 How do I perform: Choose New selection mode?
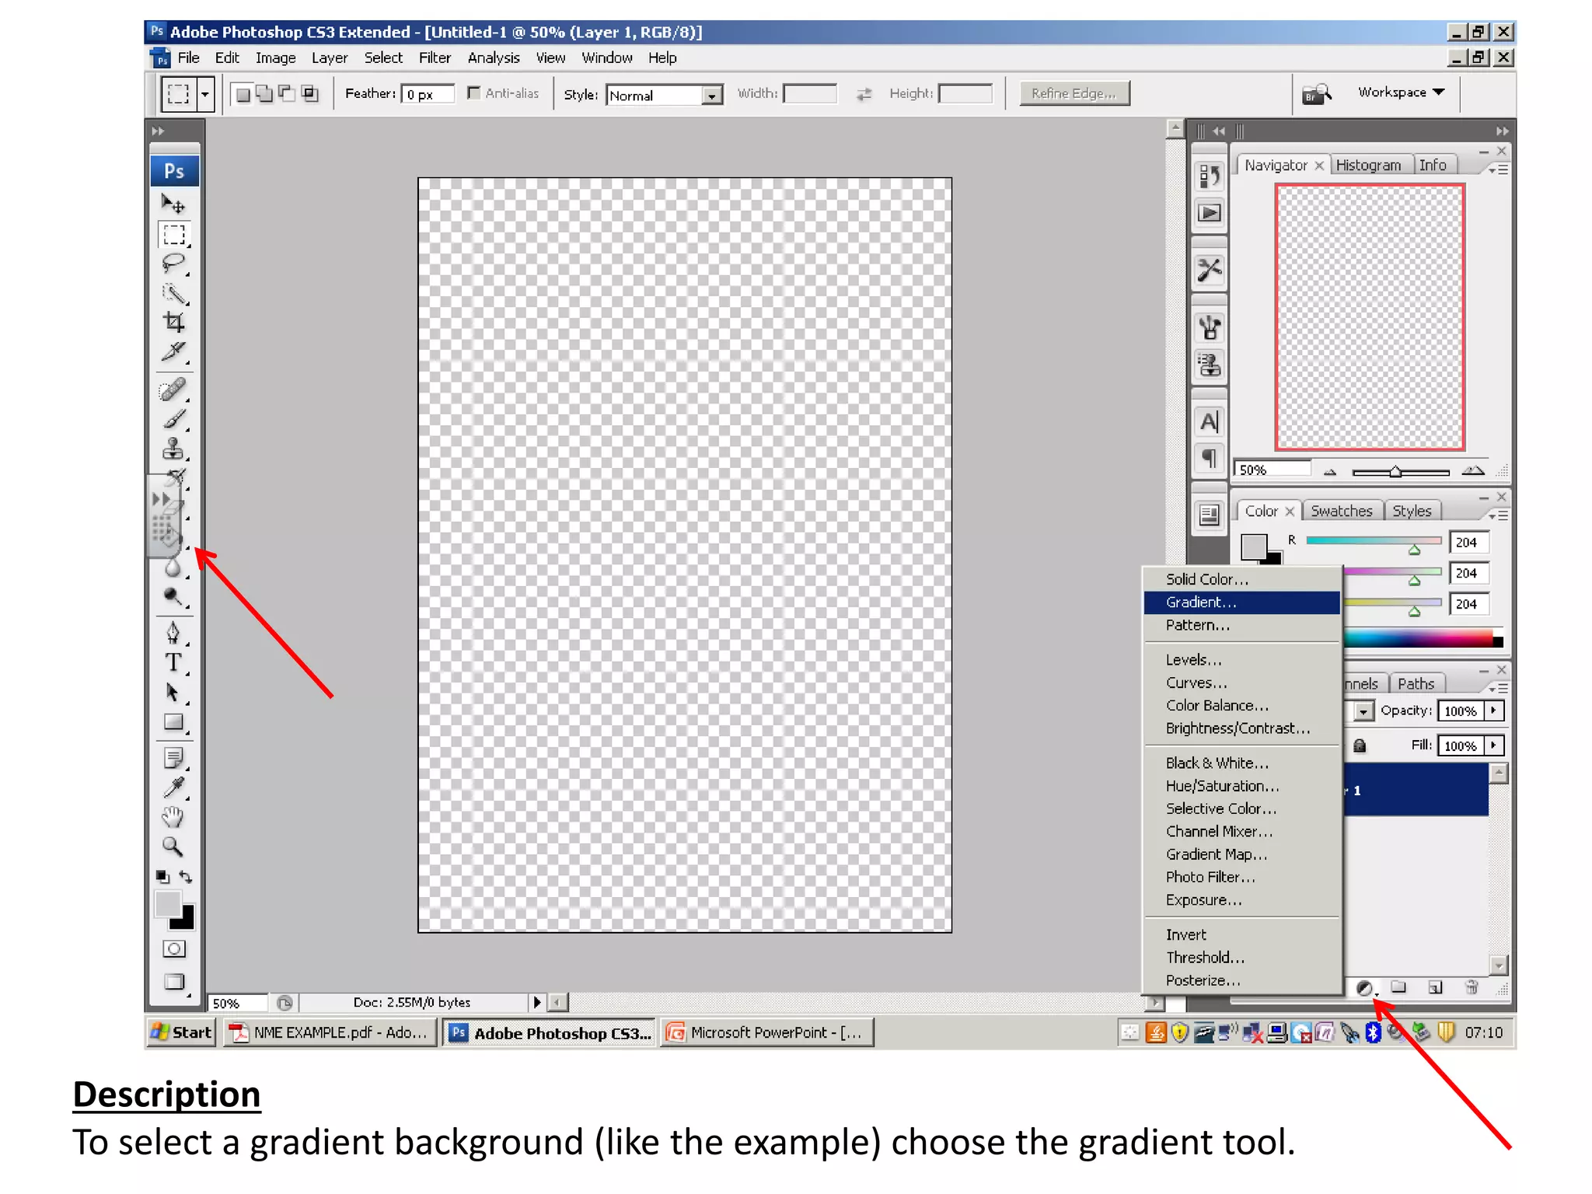[x=243, y=94]
